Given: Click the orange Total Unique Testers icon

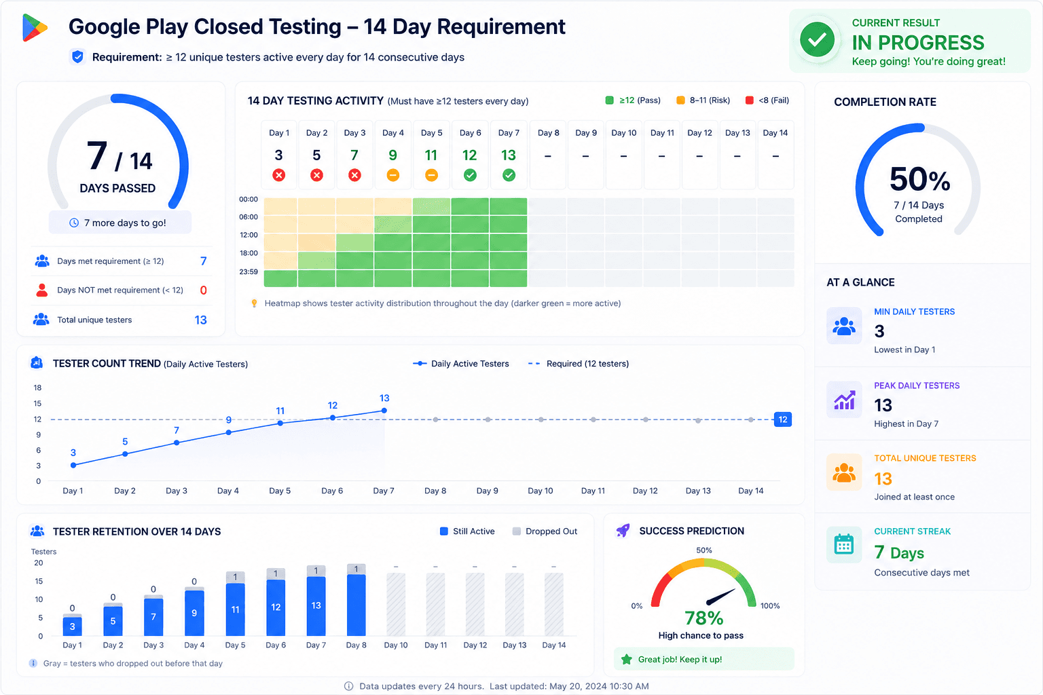Looking at the screenshot, I should point(844,472).
